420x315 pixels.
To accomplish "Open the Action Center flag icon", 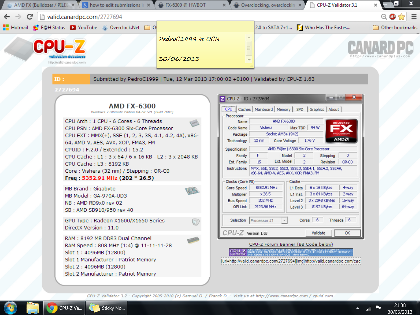I will (378, 308).
